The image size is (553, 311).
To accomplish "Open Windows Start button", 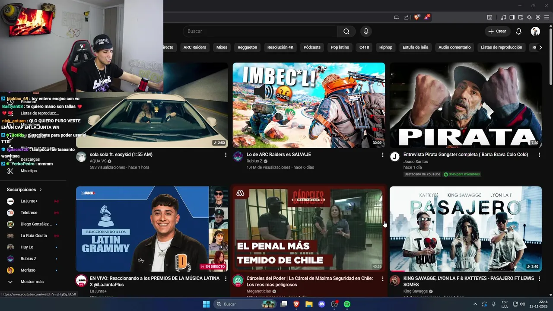I will [206, 304].
